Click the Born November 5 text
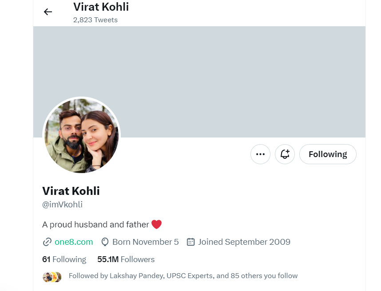This screenshot has height=291, width=381. 145,242
